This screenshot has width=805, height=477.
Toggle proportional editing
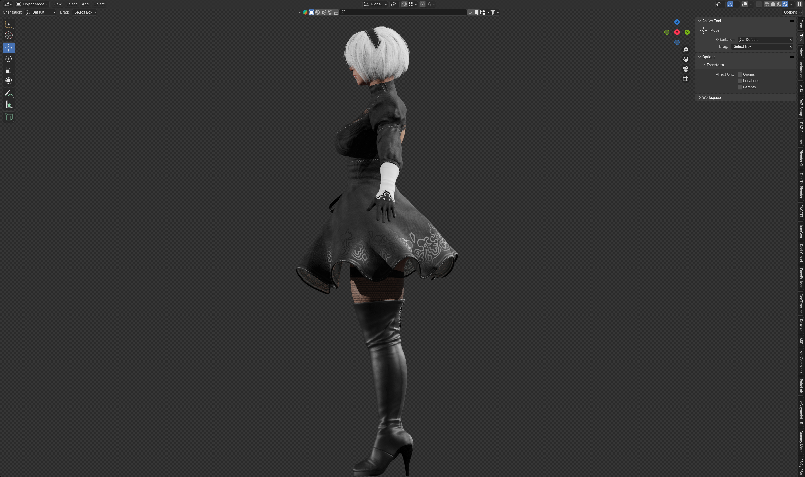(x=422, y=4)
